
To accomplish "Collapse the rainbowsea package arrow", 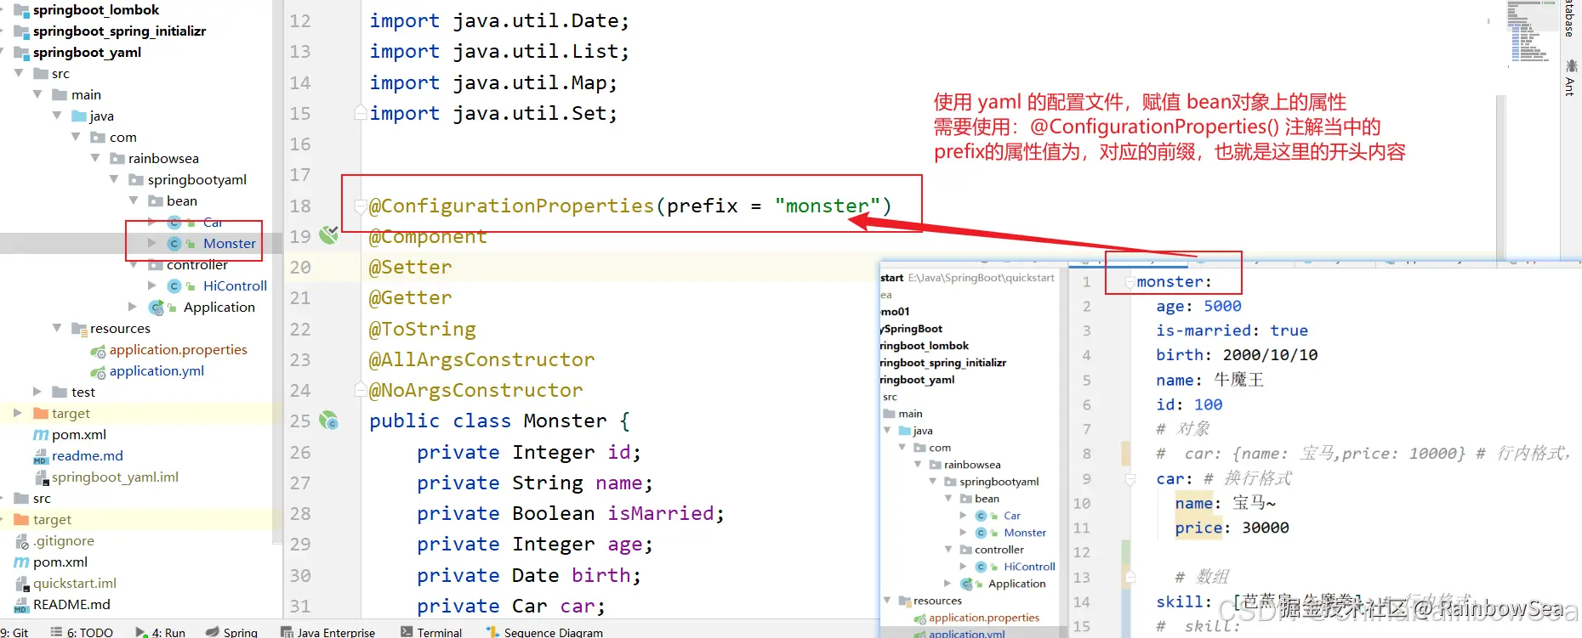I will 95,158.
